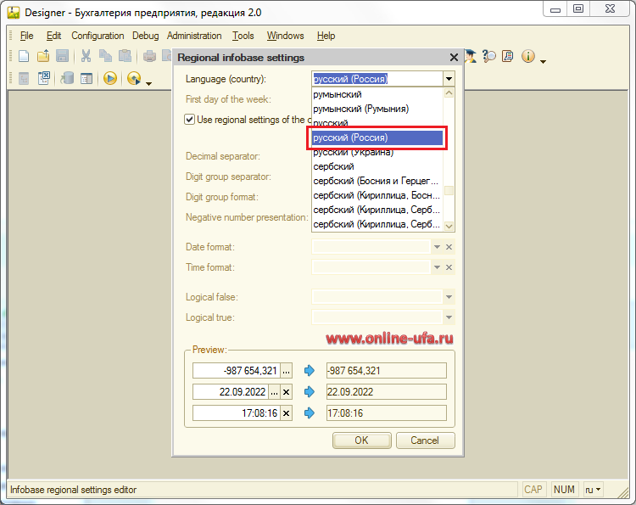The image size is (636, 505).
Task: Open the Configuration menu
Action: [98, 36]
